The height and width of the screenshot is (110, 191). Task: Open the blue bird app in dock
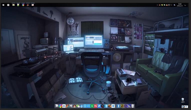[x=113, y=106]
